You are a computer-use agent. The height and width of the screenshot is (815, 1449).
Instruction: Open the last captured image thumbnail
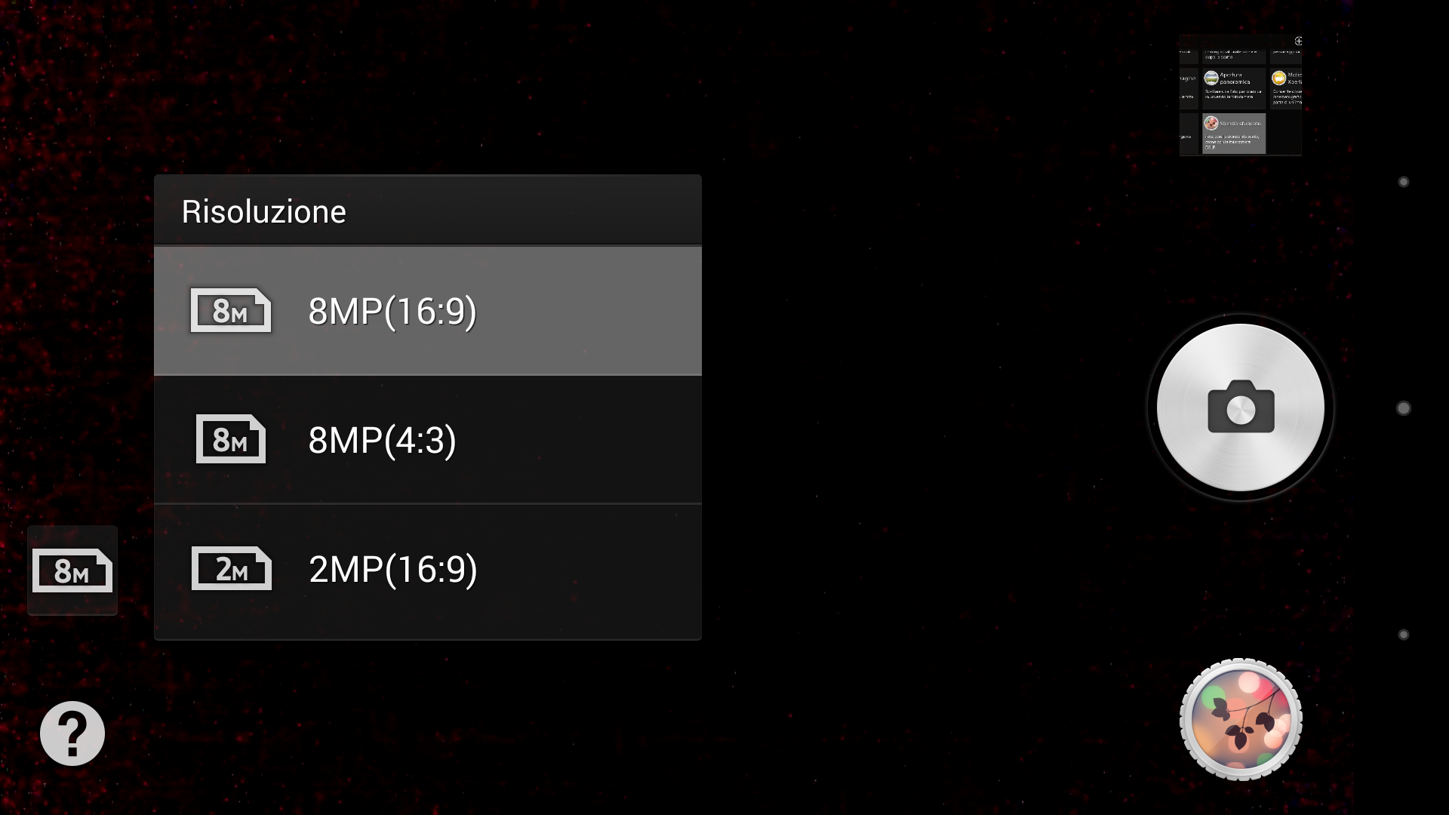point(1241,95)
